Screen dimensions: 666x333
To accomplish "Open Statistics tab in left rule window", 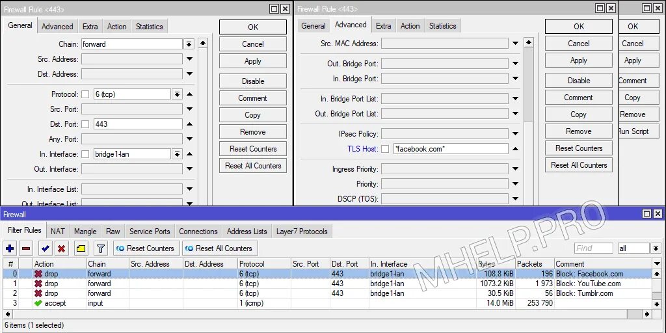I will click(x=150, y=26).
